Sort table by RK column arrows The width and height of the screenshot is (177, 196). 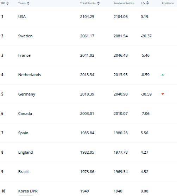click(x=8, y=3)
